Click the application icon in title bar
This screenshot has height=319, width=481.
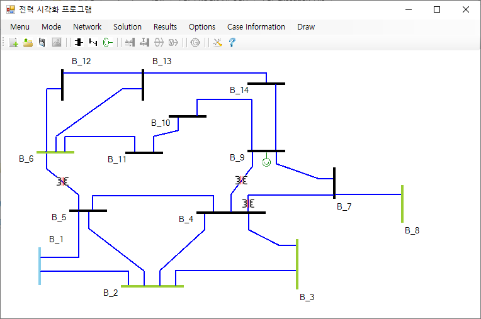point(11,9)
